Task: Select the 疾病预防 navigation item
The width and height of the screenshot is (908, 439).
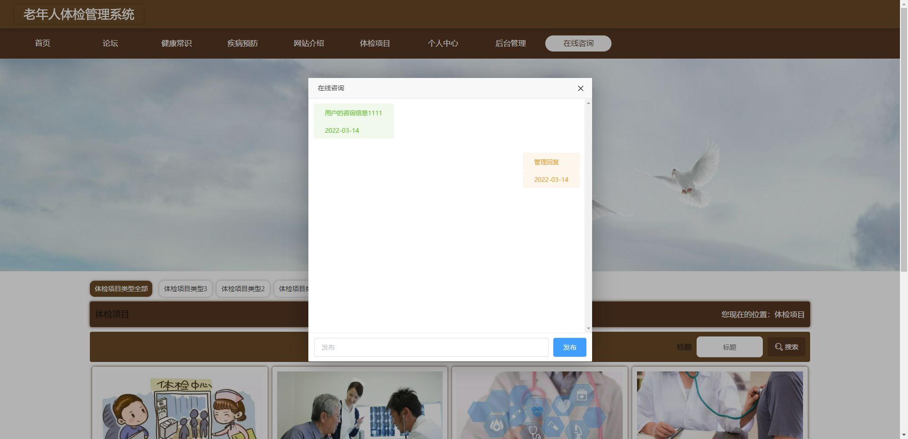Action: coord(243,43)
